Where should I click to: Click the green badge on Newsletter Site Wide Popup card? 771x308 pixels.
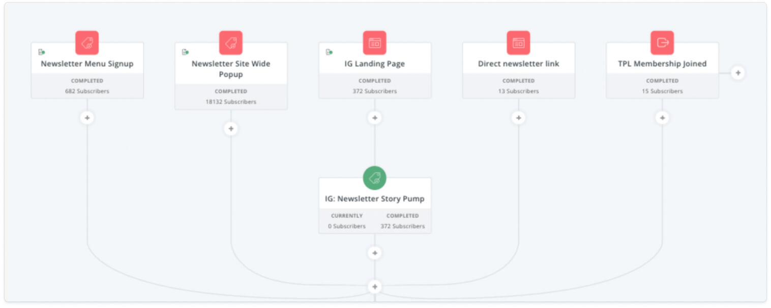click(186, 51)
